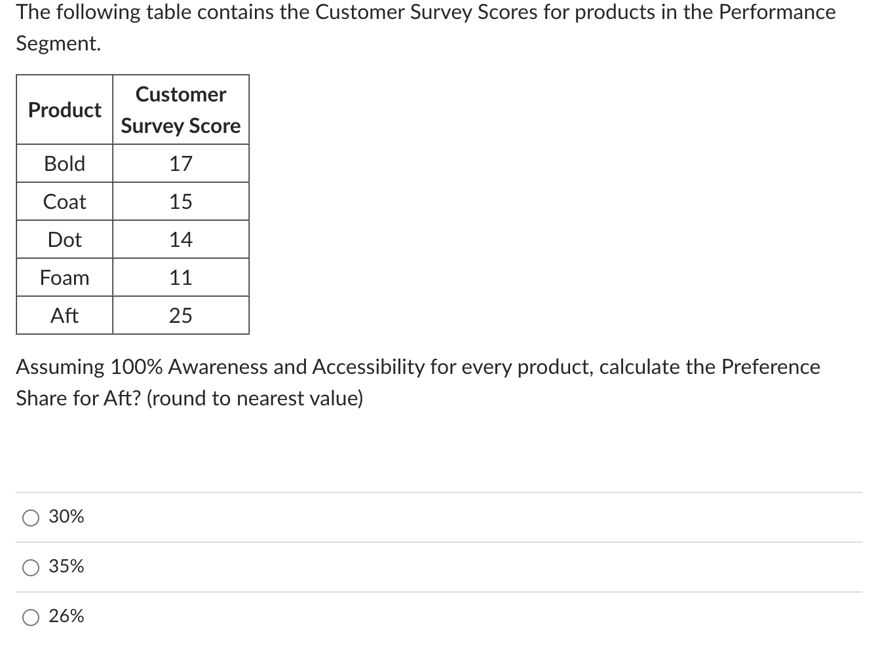The image size is (878, 647).
Task: Click the Aft product cell
Action: point(64,315)
